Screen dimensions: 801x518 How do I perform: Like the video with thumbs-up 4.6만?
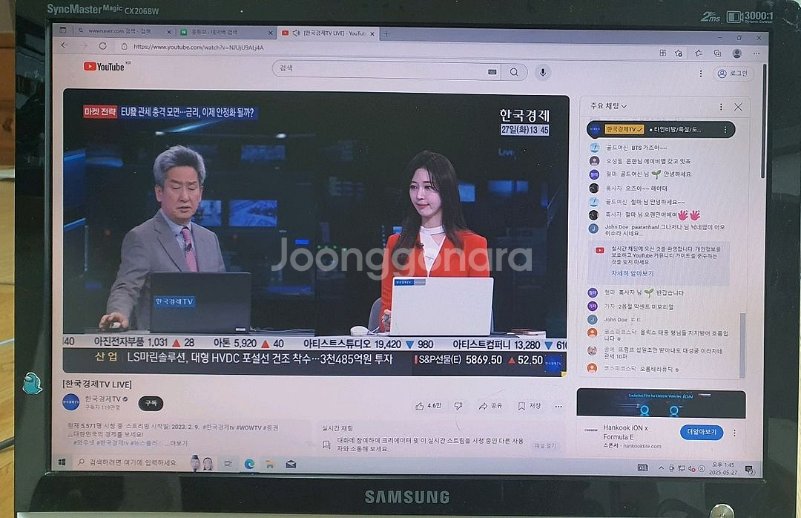tap(428, 406)
